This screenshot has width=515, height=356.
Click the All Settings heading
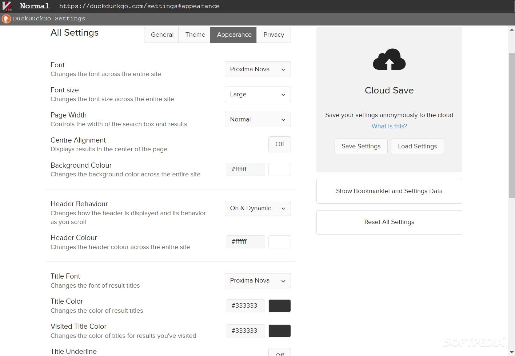[75, 33]
